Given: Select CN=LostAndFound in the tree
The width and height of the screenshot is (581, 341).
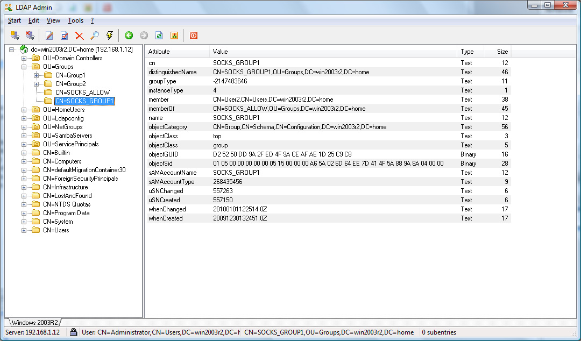Looking at the screenshot, I should [x=67, y=196].
